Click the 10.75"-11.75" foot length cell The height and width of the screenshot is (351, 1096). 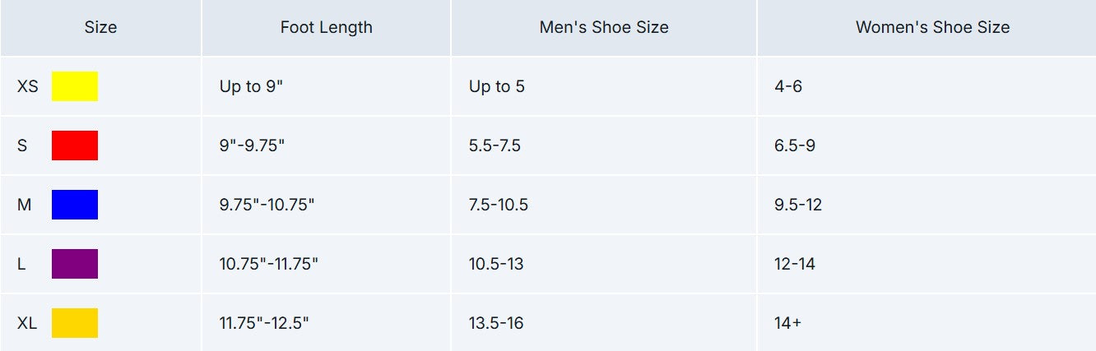tap(268, 264)
